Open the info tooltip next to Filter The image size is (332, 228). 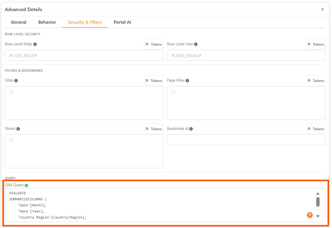(x=16, y=80)
